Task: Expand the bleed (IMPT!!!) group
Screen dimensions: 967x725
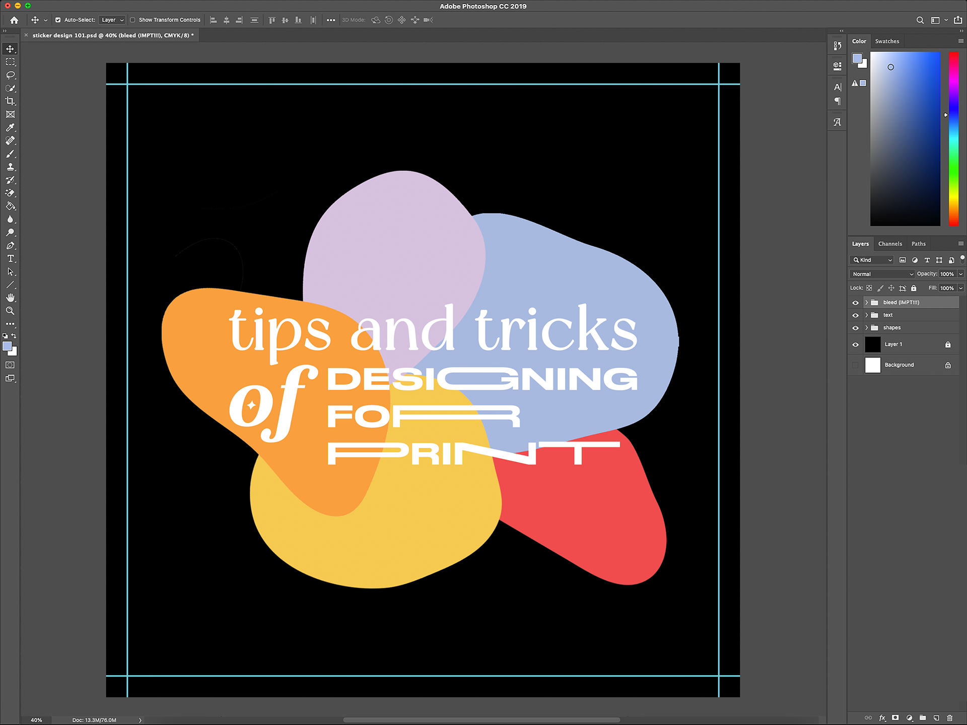Action: pos(866,302)
